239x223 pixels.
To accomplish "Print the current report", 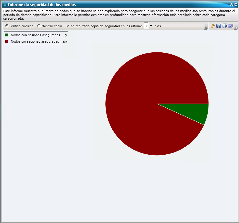I will coord(224,26).
